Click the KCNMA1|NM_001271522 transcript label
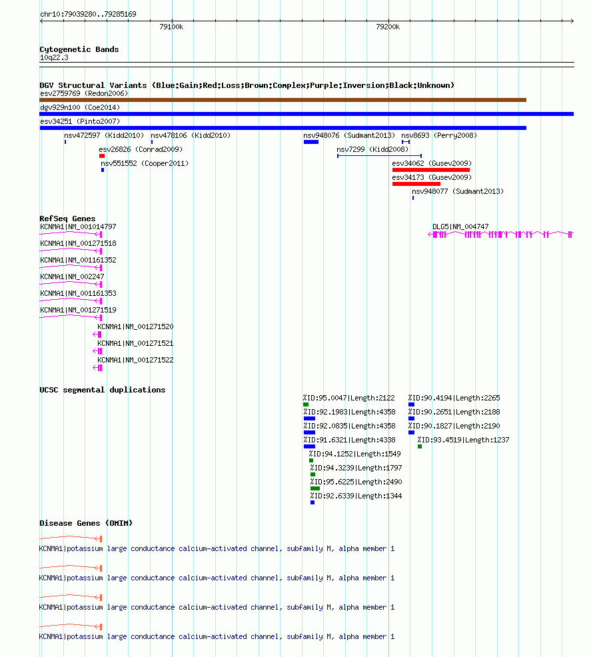The height and width of the screenshot is (657, 593). pos(135,360)
